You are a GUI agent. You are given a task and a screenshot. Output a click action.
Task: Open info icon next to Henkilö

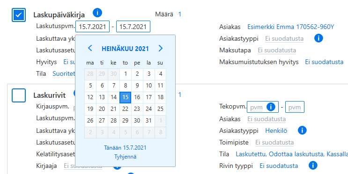click(302, 130)
